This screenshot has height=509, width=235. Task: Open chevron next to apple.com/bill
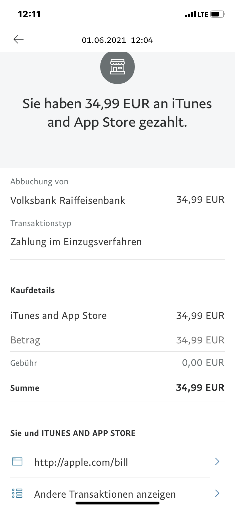217,462
